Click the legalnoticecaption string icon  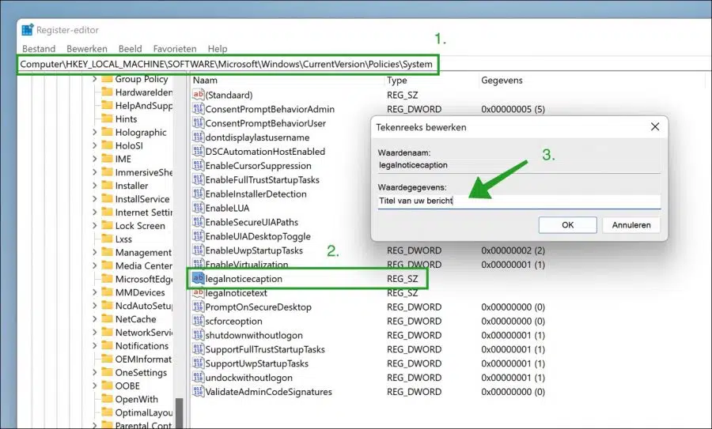198,278
